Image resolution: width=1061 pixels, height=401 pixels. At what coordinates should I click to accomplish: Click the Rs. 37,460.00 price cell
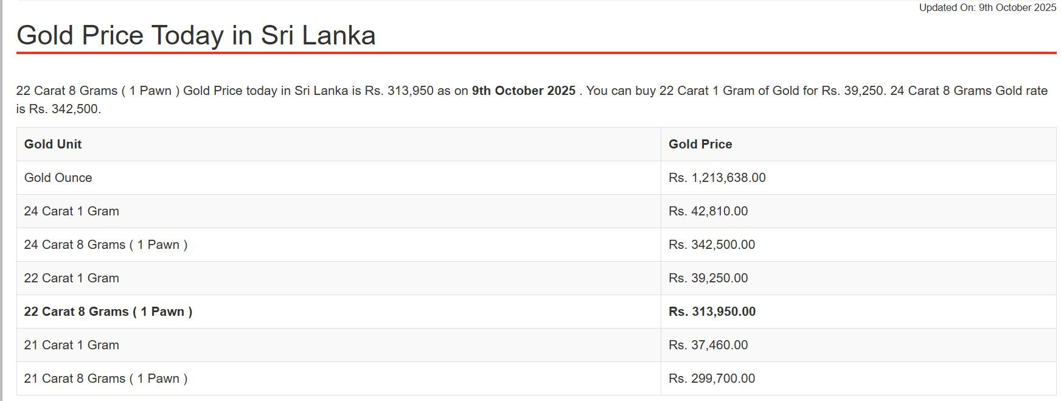click(708, 345)
